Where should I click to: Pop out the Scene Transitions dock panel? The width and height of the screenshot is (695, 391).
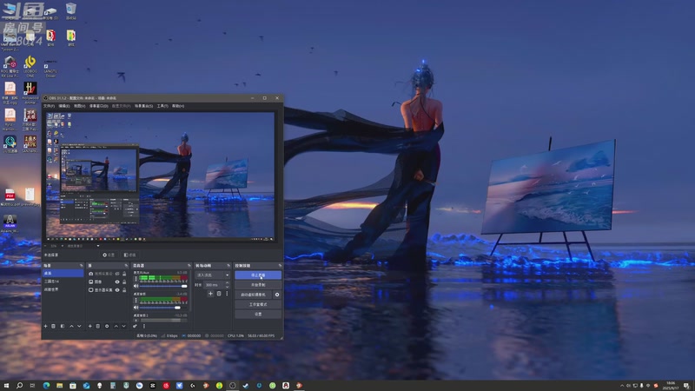point(228,266)
